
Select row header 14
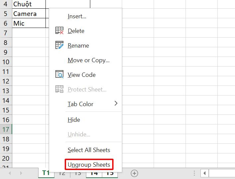pyautogui.click(x=6, y=100)
